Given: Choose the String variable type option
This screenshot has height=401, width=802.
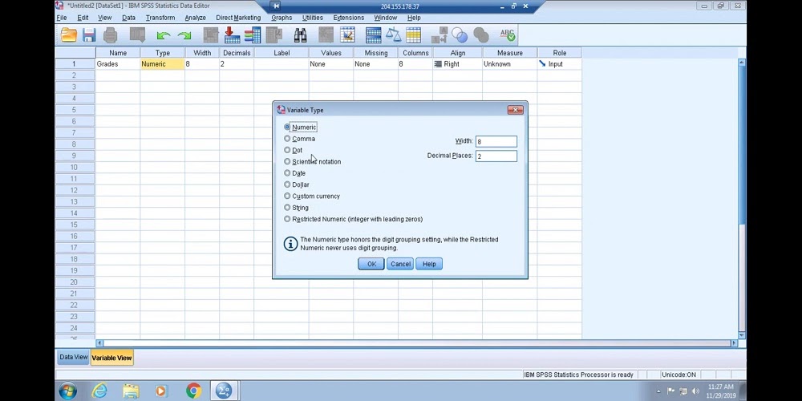Looking at the screenshot, I should [x=287, y=208].
